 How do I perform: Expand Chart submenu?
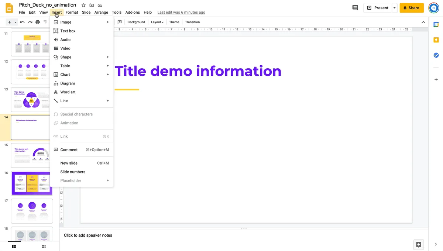(x=82, y=75)
